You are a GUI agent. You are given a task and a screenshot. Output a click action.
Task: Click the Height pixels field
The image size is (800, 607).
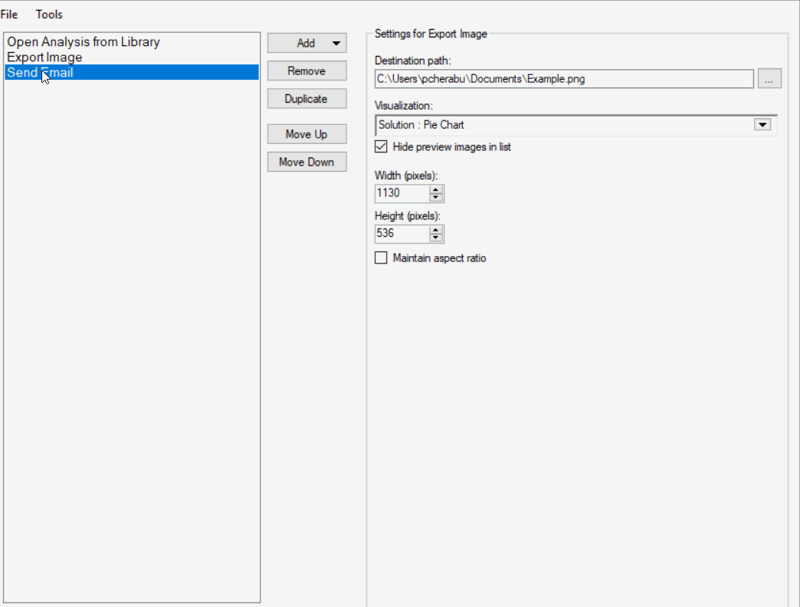click(x=402, y=233)
